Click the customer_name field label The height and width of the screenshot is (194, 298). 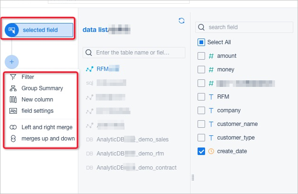point(237,124)
